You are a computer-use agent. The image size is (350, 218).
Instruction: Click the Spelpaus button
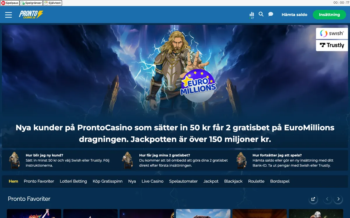click(10, 3)
